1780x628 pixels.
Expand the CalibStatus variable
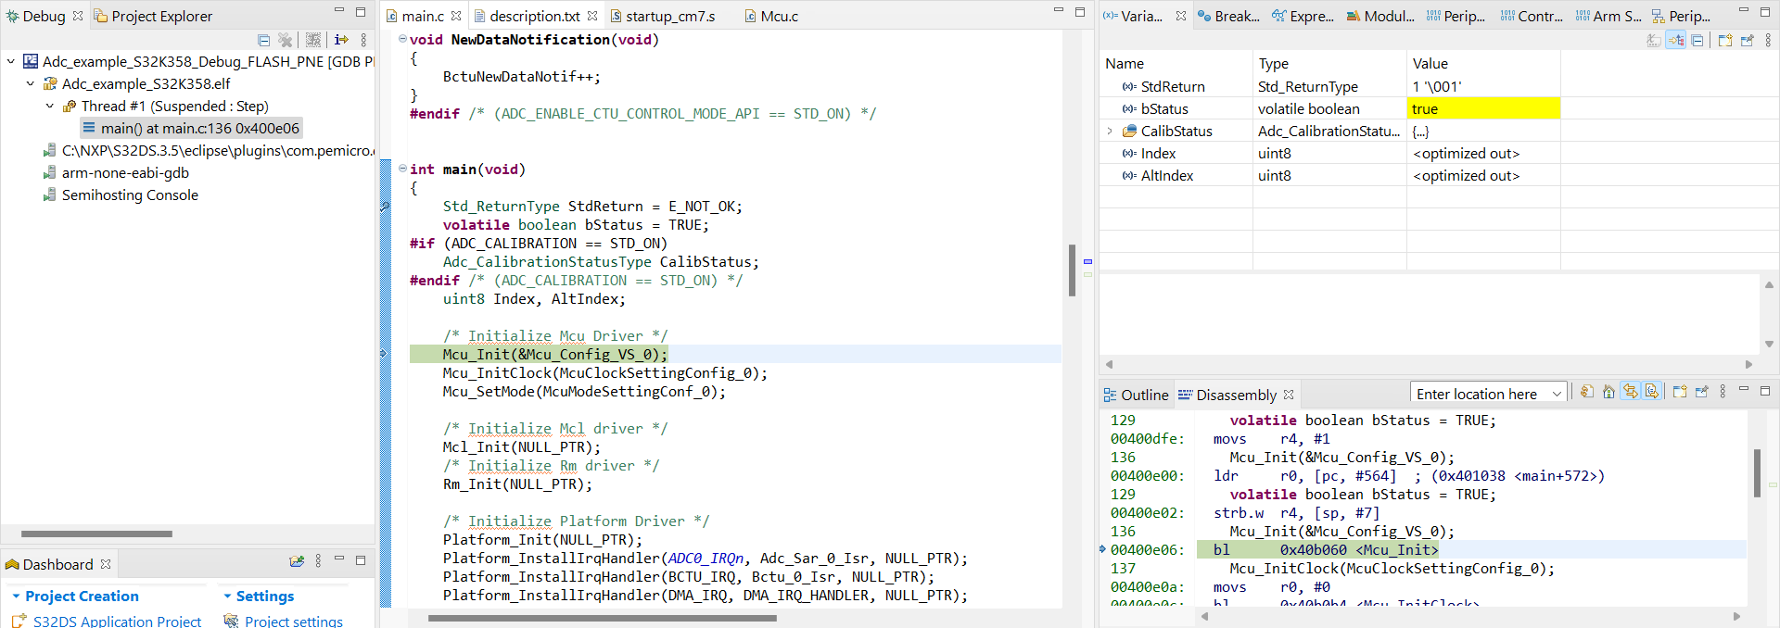[x=1110, y=132]
